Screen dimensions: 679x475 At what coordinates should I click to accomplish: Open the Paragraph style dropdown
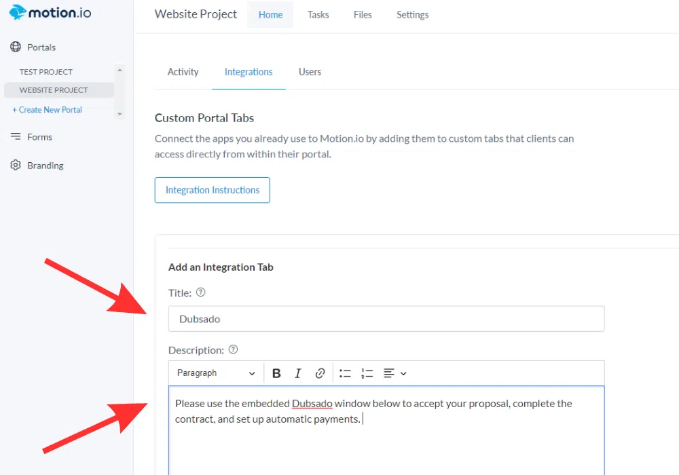click(216, 373)
